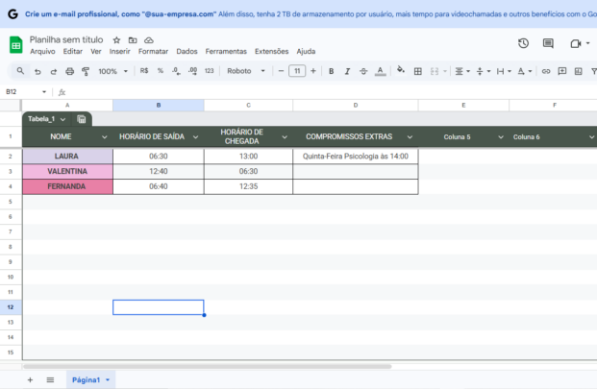Open the Roboto font dropdown
This screenshot has height=389, width=597.
(x=245, y=71)
